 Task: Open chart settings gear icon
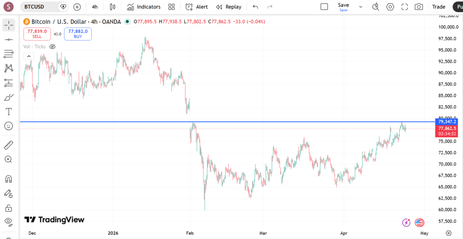390,7
